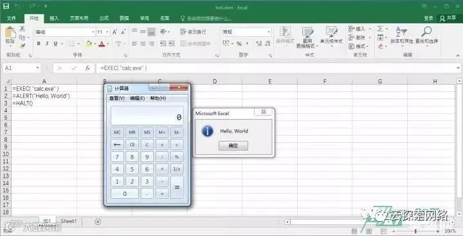Click the Fill down arrow icon
The width and height of the screenshot is (463, 236).
(x=380, y=37)
